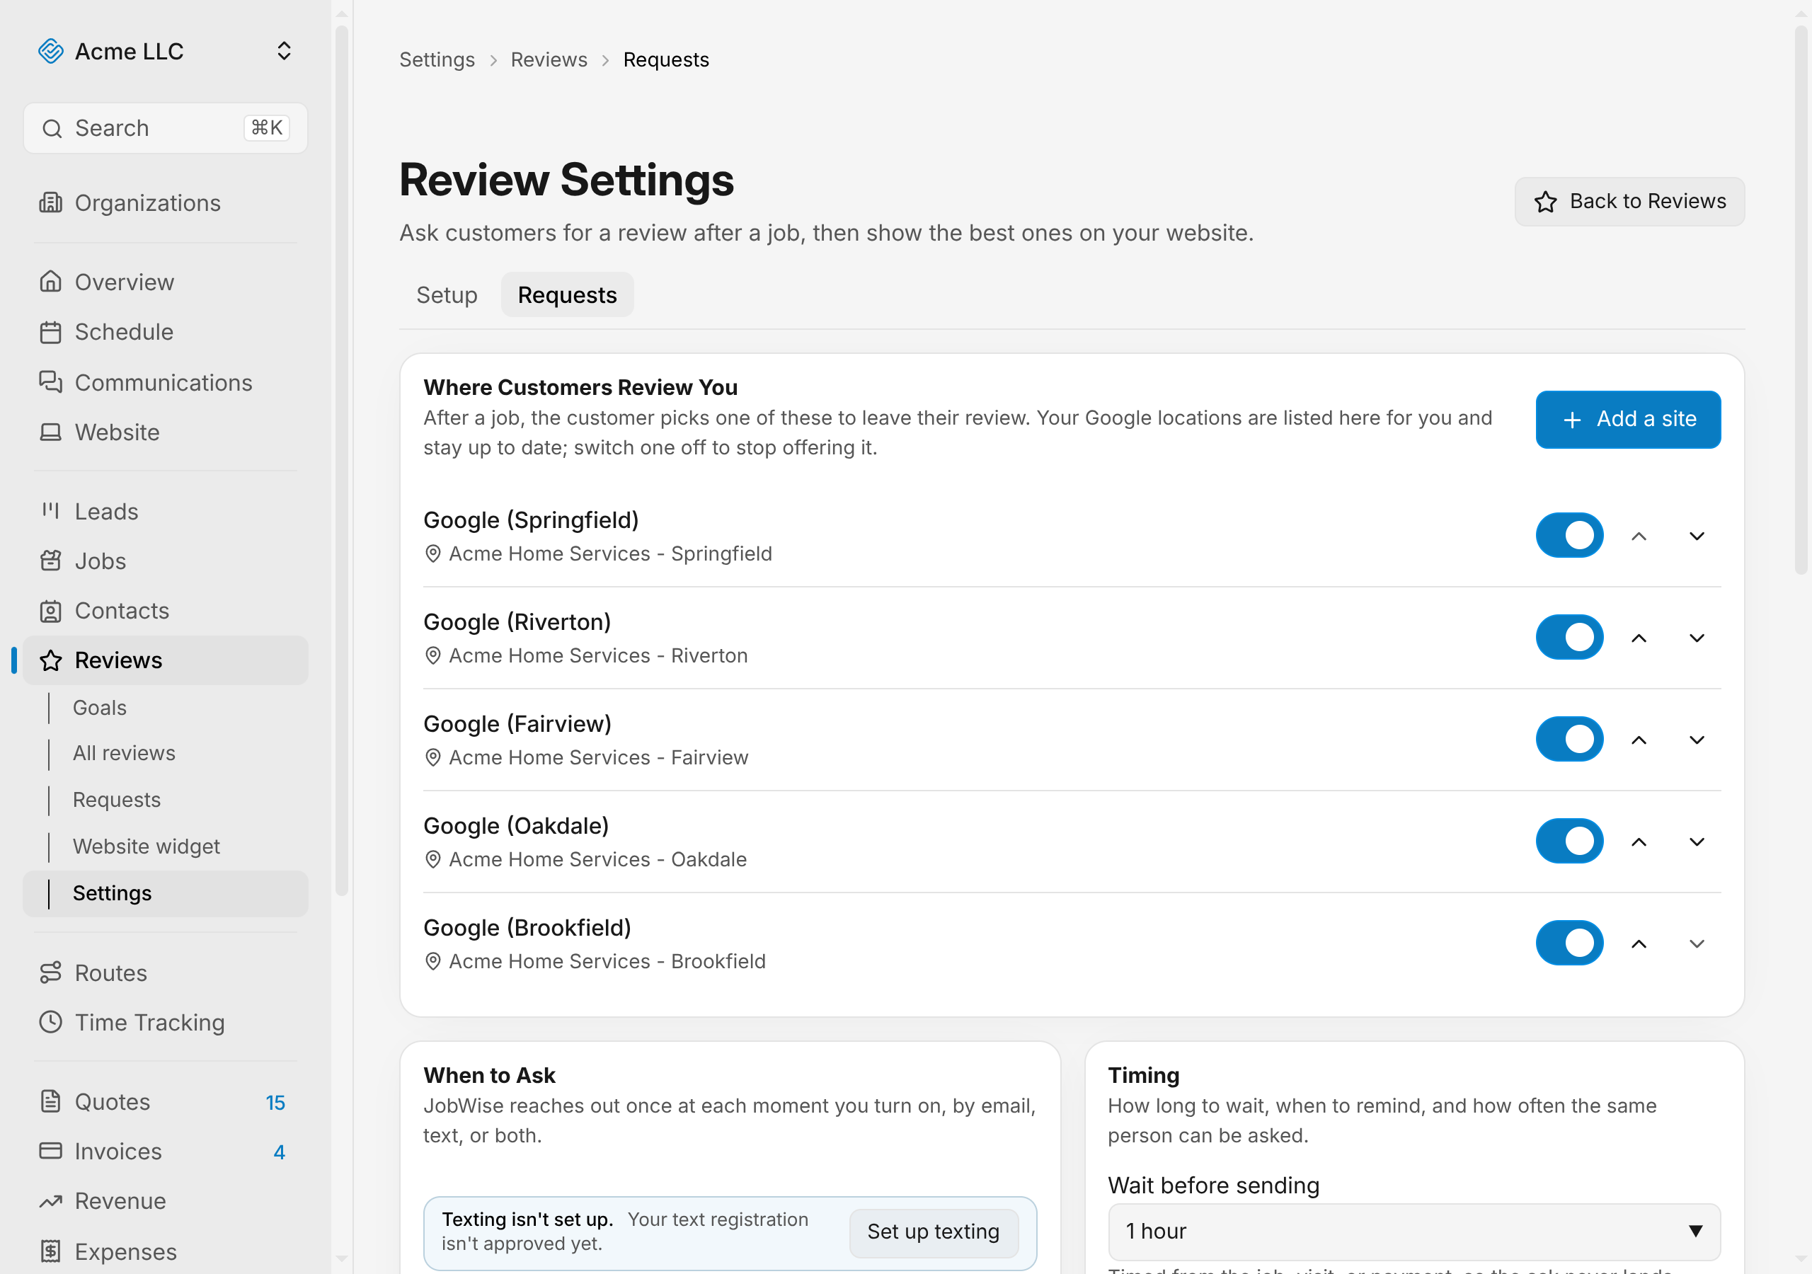The height and width of the screenshot is (1274, 1812).
Task: Click the Acme Home Services - Brookfield location text
Action: [607, 960]
